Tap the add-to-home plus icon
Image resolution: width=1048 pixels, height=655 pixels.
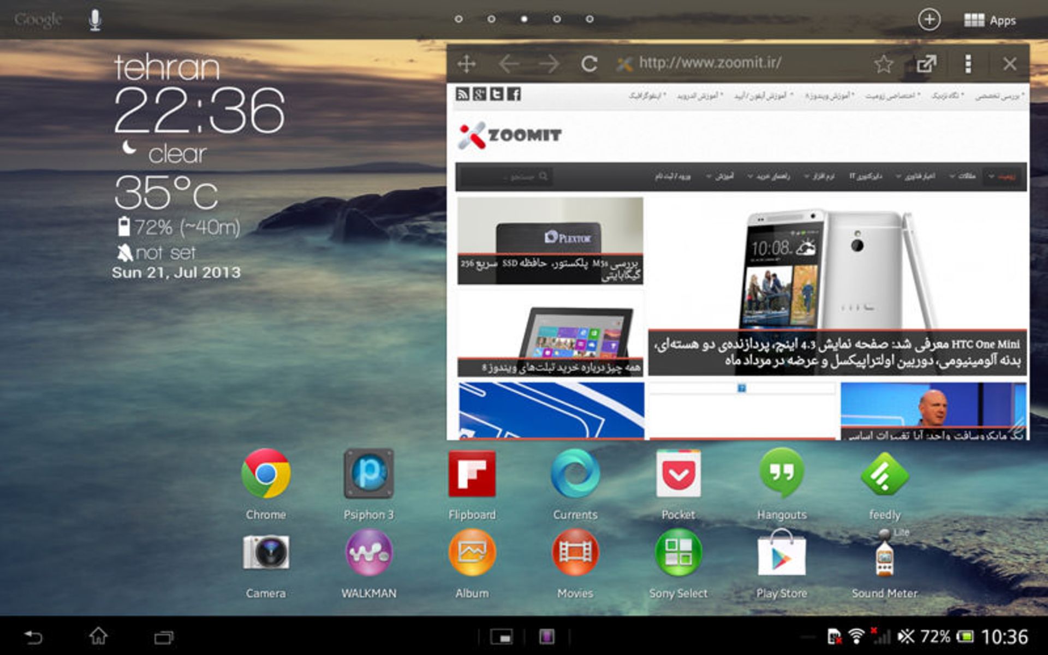click(929, 20)
